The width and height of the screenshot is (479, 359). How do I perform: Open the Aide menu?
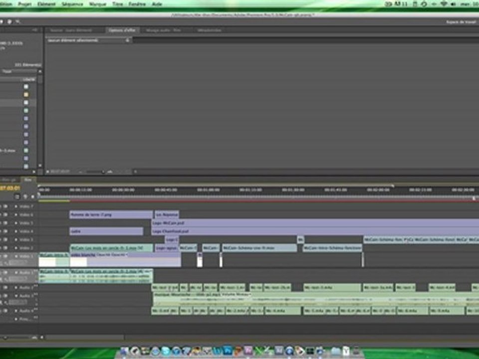click(157, 4)
